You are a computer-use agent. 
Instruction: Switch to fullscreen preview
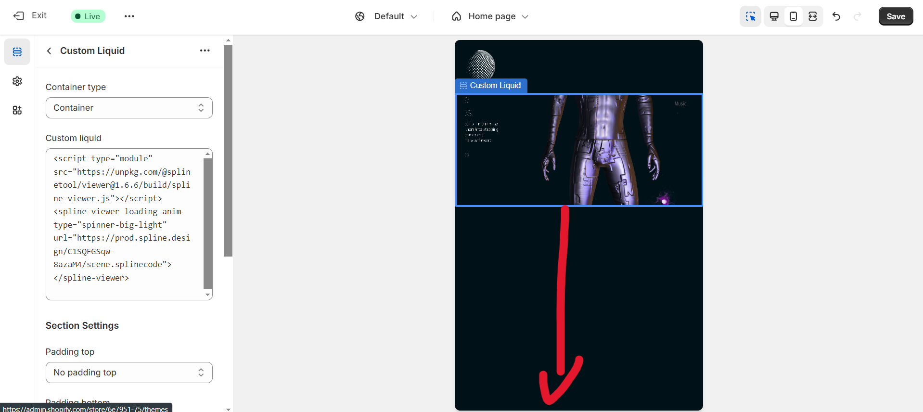pos(813,16)
